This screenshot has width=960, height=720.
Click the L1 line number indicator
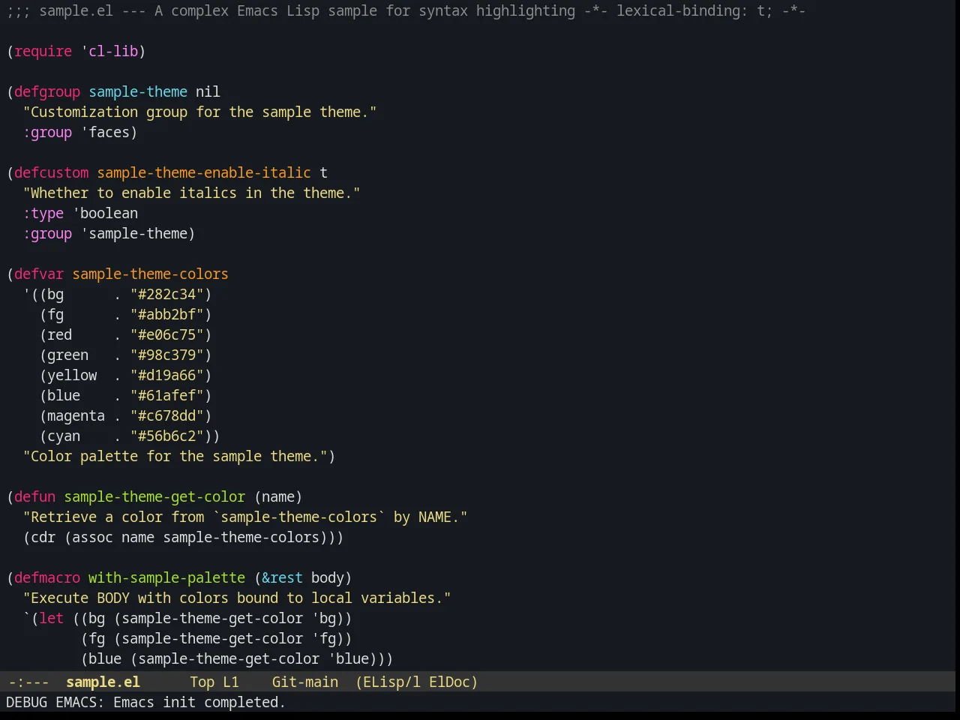[x=230, y=682]
